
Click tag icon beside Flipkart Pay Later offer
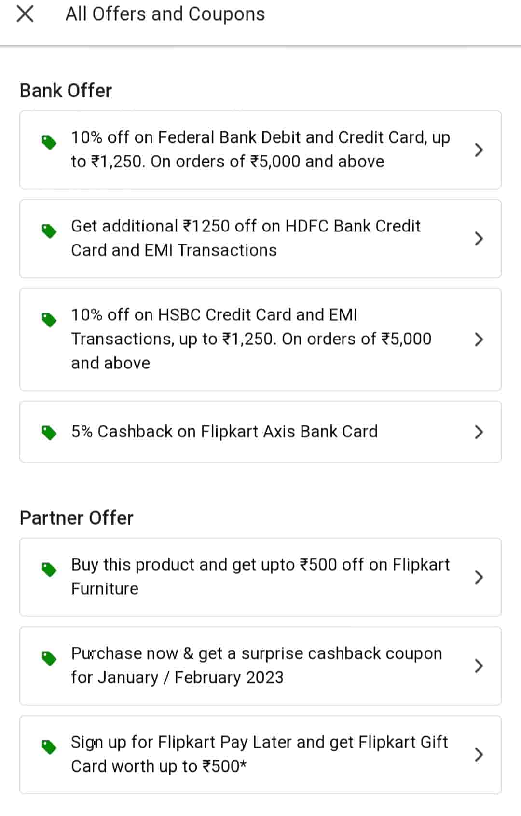pos(49,747)
